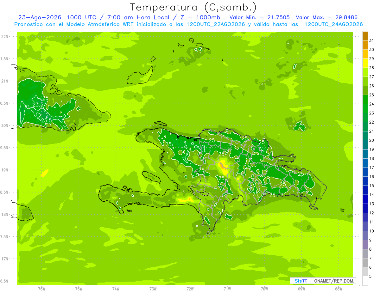Click the color scale label '18'

372,158
